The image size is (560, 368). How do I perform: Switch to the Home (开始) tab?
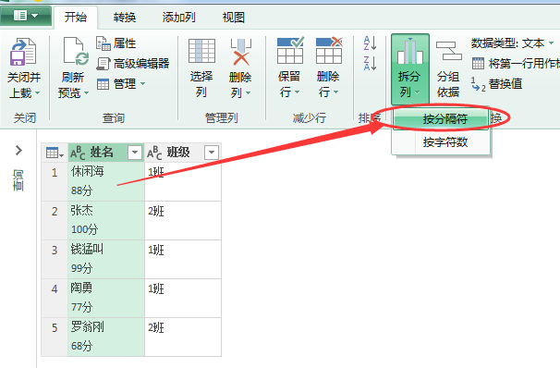coord(76,18)
